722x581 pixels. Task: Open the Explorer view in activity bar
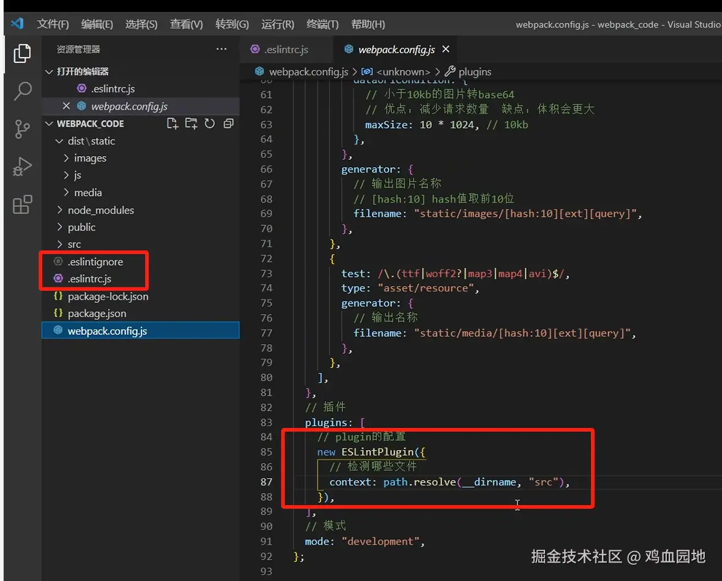22,54
